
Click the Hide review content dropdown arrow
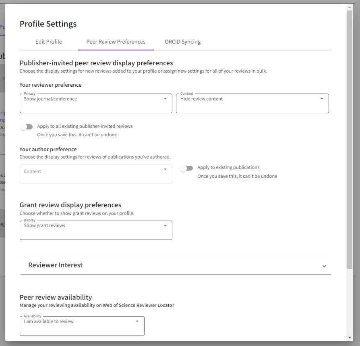(x=322, y=99)
